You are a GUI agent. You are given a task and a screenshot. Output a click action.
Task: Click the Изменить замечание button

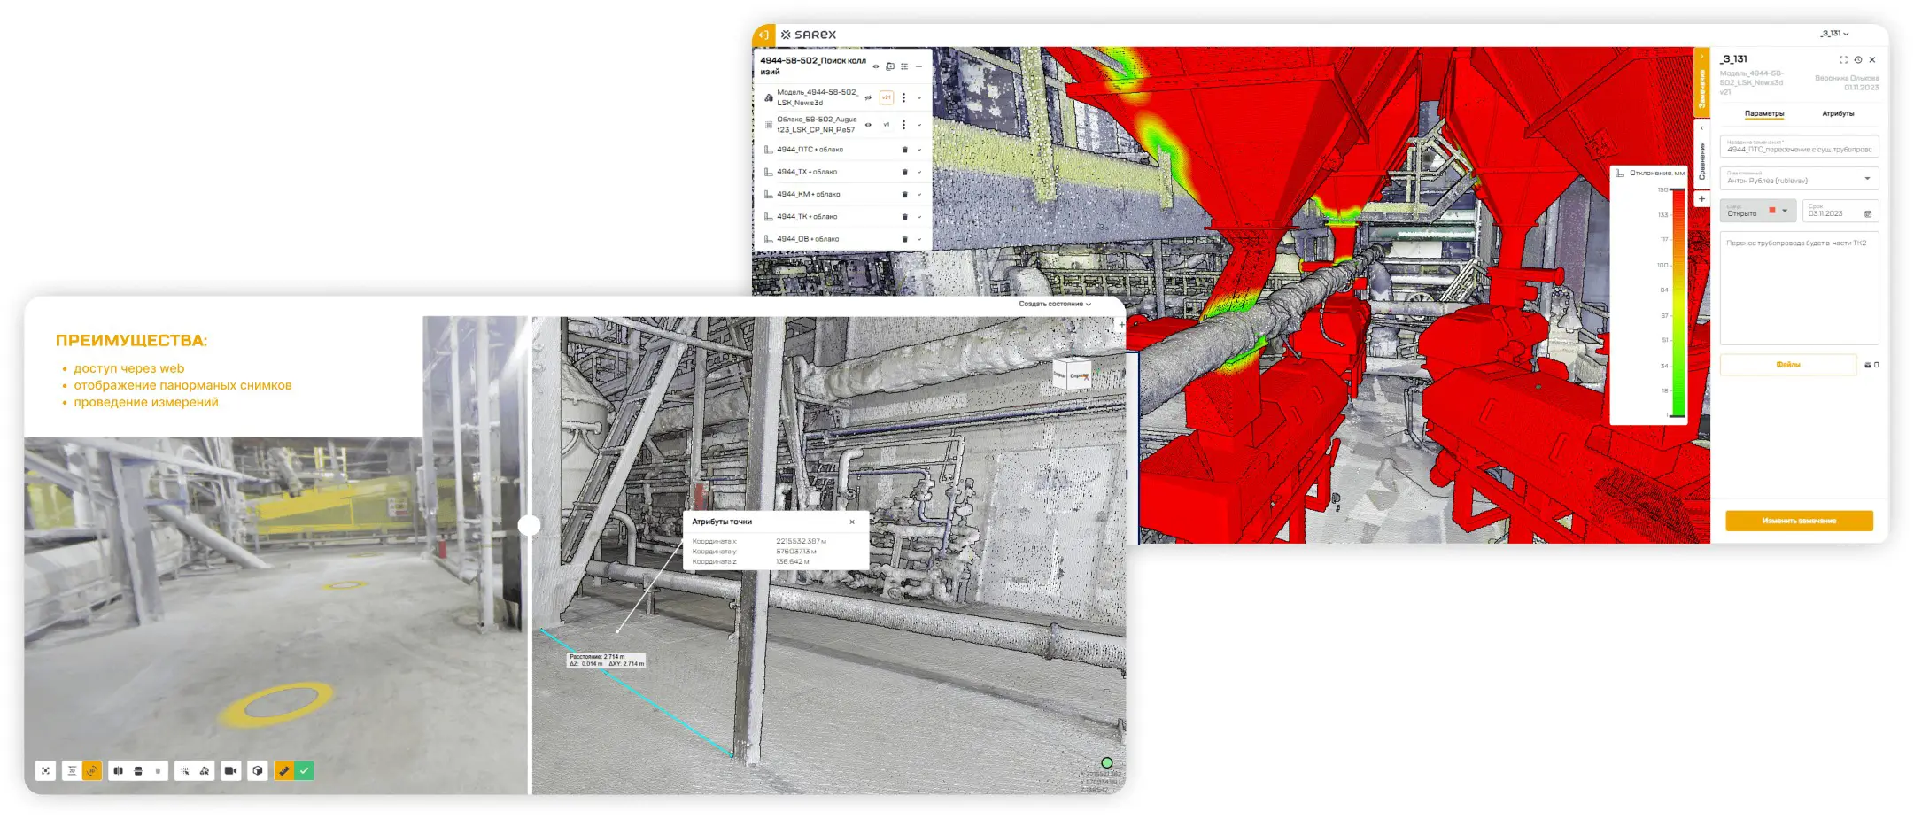point(1798,521)
